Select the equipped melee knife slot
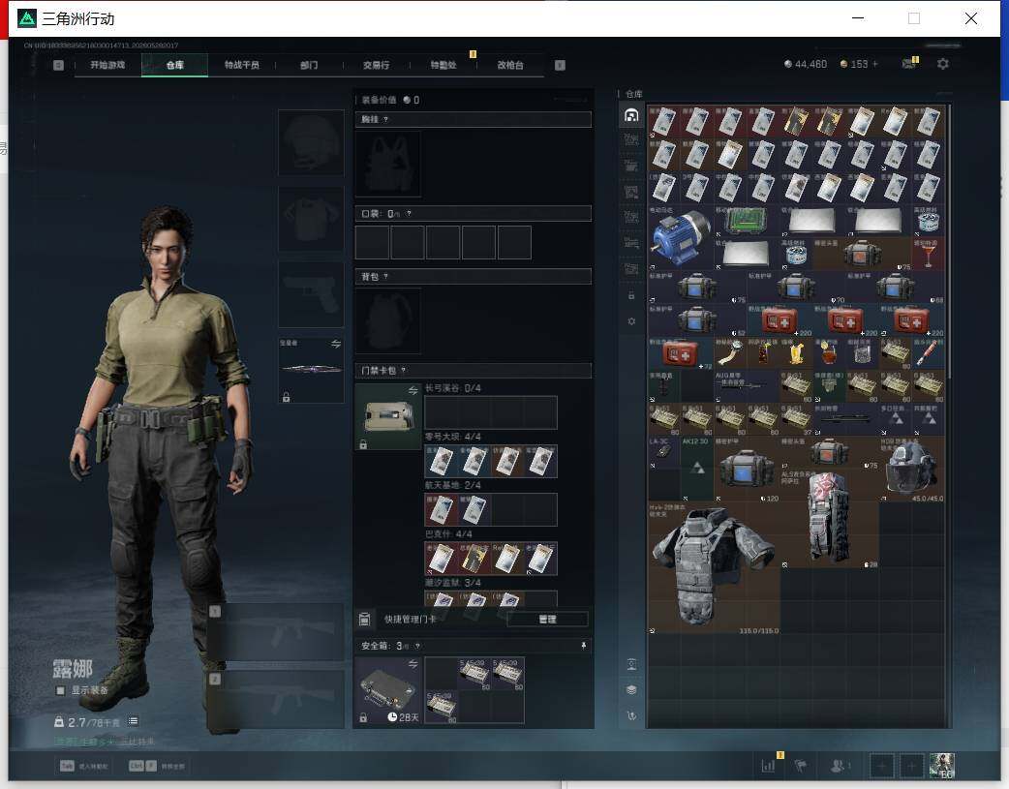The image size is (1009, 789). point(311,370)
